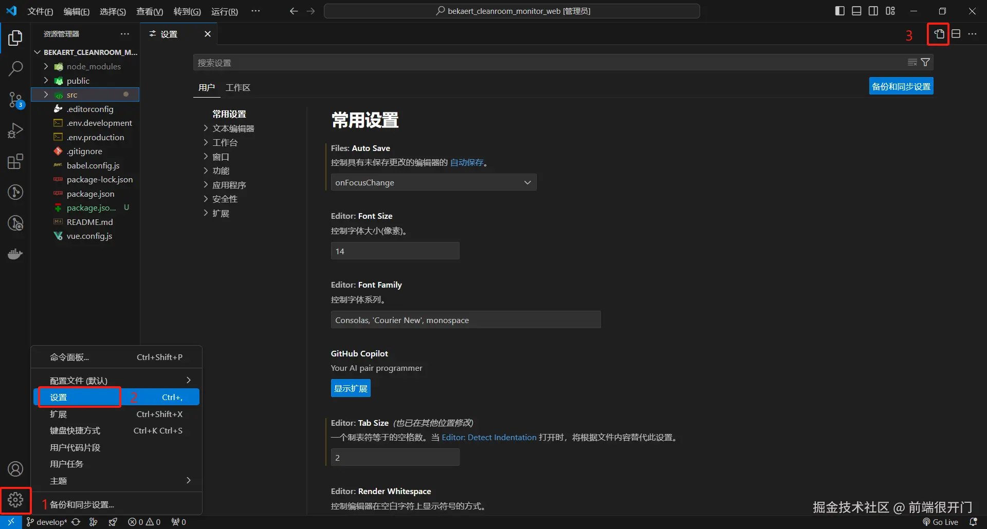Select 命令面板... in the Manage menu
The width and height of the screenshot is (987, 529).
(x=116, y=357)
